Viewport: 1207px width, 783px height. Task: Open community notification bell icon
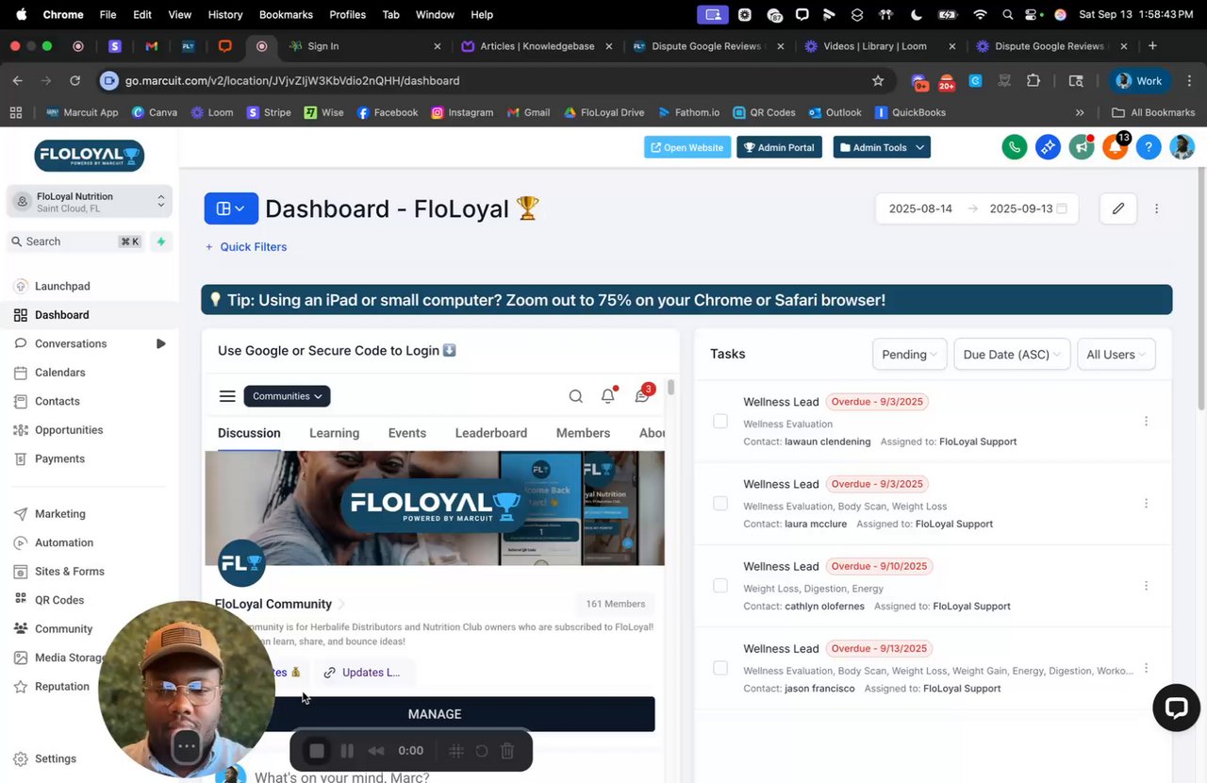coord(608,395)
